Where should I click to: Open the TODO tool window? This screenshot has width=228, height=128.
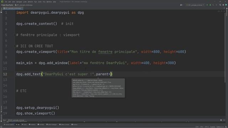click(x=24, y=124)
